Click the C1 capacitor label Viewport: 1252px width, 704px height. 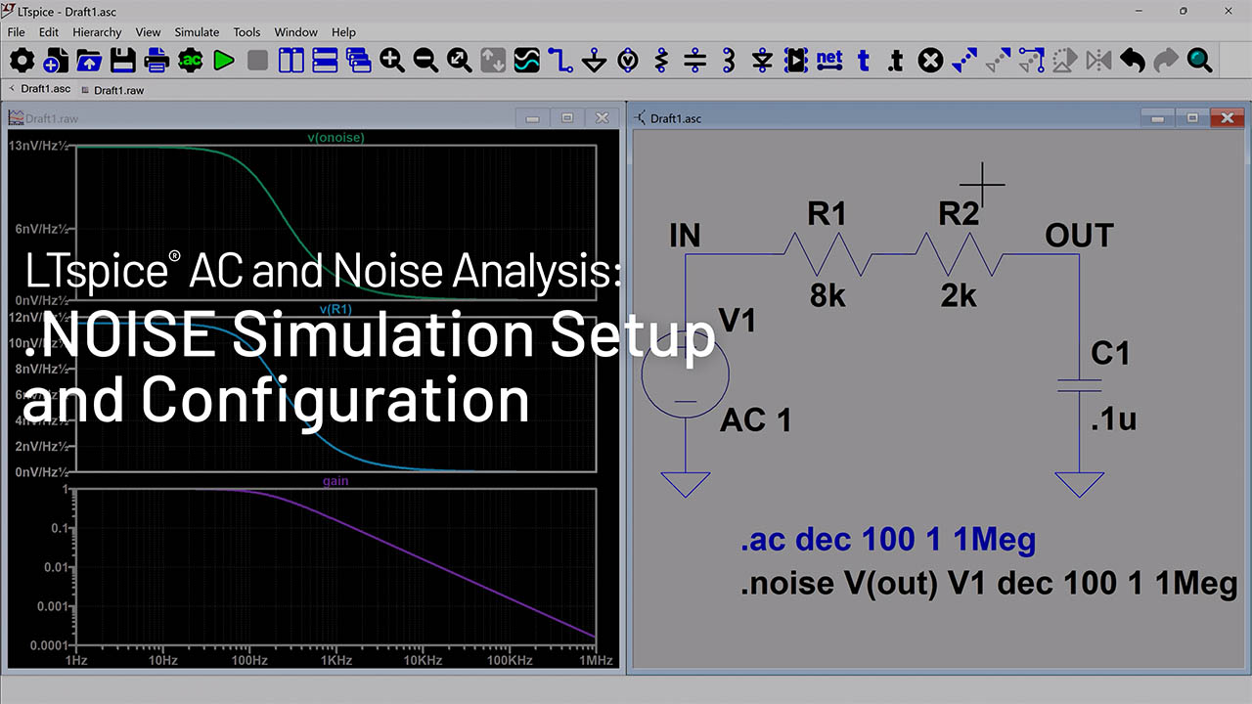[x=1110, y=353]
